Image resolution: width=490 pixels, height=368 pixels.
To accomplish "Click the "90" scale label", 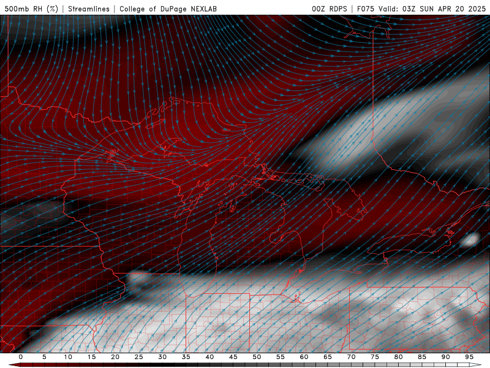I will coord(445,357).
